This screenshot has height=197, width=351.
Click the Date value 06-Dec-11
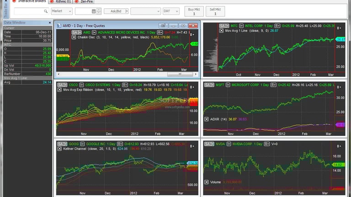[43, 32]
